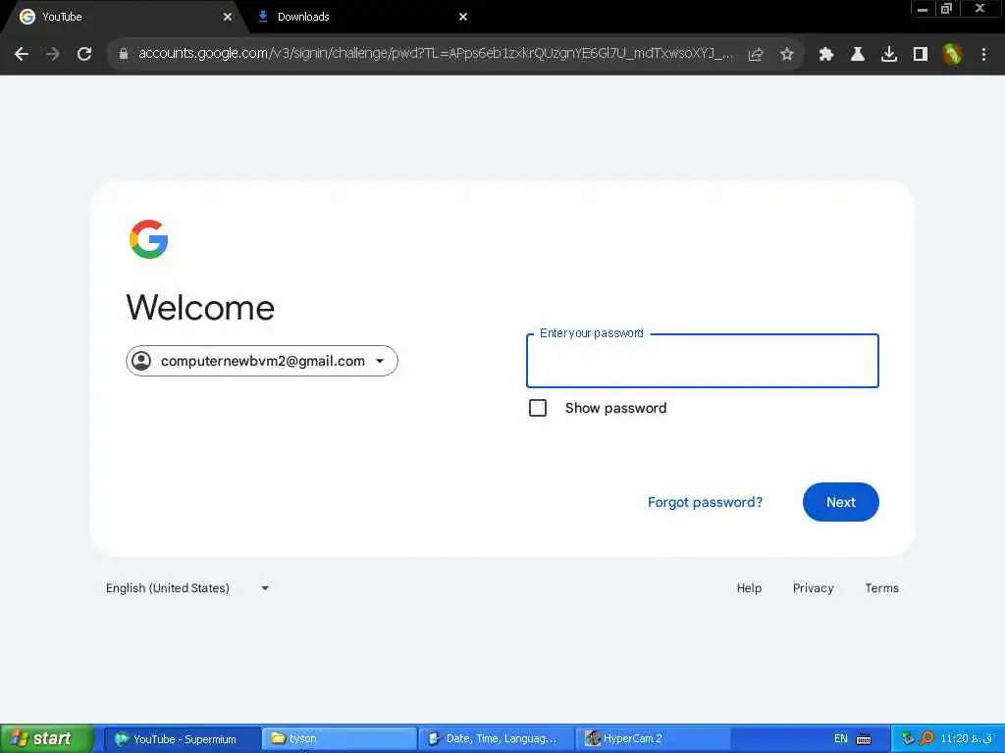Enable the Show password checkbox

(538, 408)
